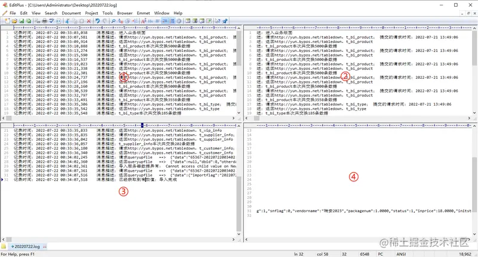This screenshot has height=257, width=478.
Task: Print the document using printer icon
Action: pyautogui.click(x=44, y=21)
